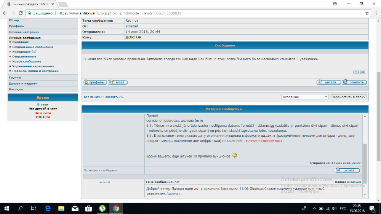
Task: Open Отправленные folder
Action: click(24, 56)
